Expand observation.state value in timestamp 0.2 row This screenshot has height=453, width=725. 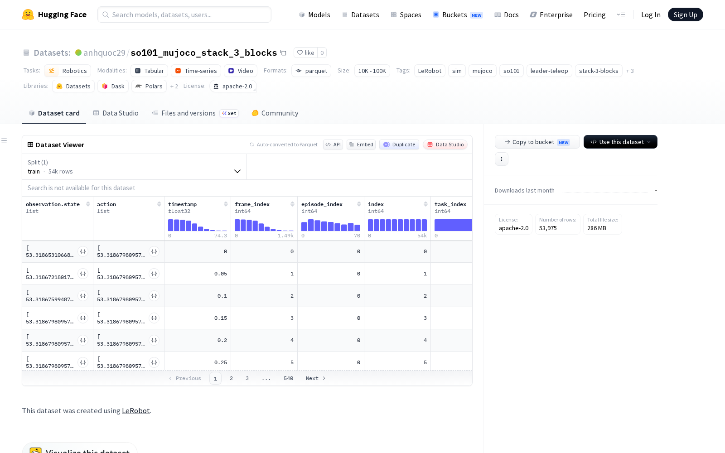[x=83, y=340]
